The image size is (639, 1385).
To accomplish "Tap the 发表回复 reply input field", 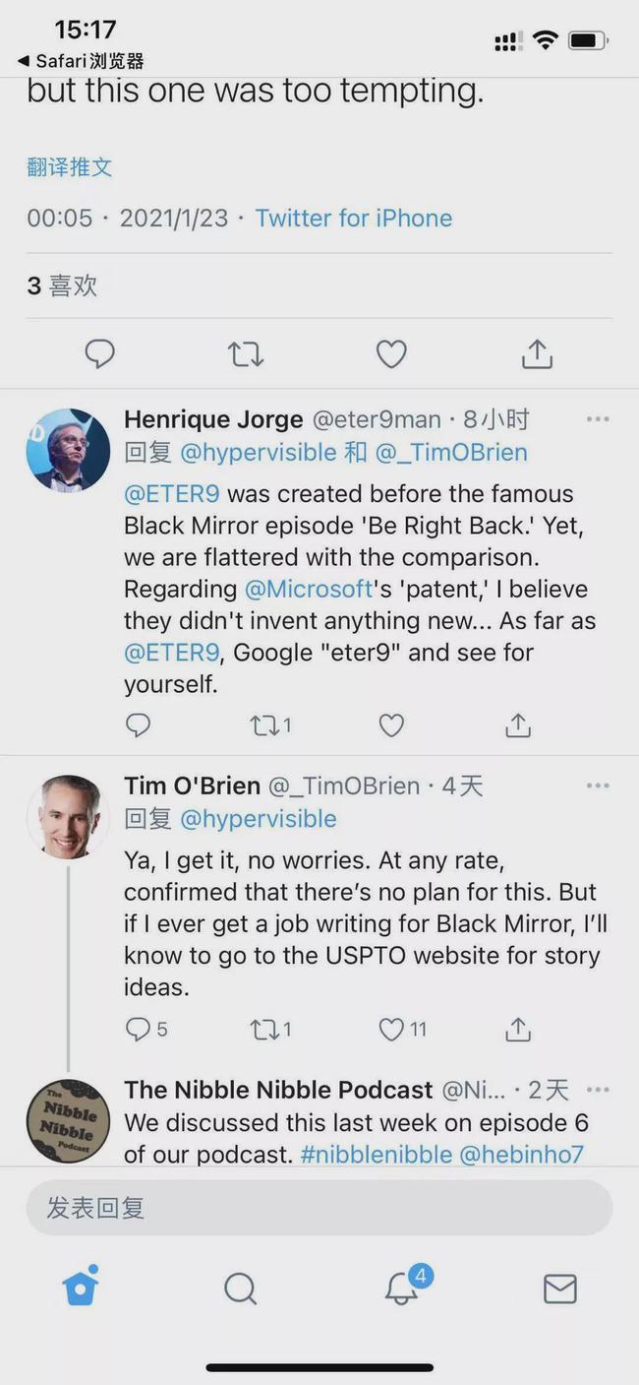I will tap(319, 1208).
